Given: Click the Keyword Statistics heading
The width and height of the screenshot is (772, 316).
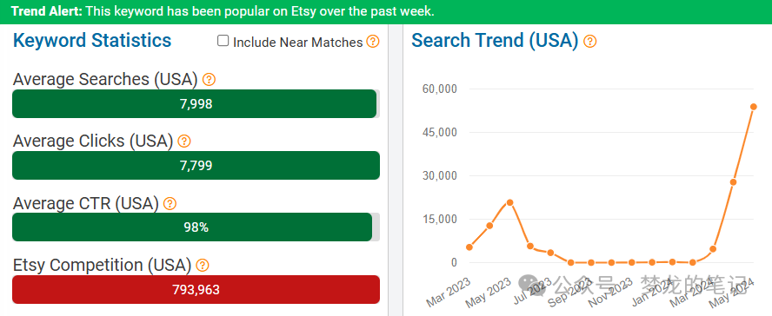Looking at the screenshot, I should (92, 40).
